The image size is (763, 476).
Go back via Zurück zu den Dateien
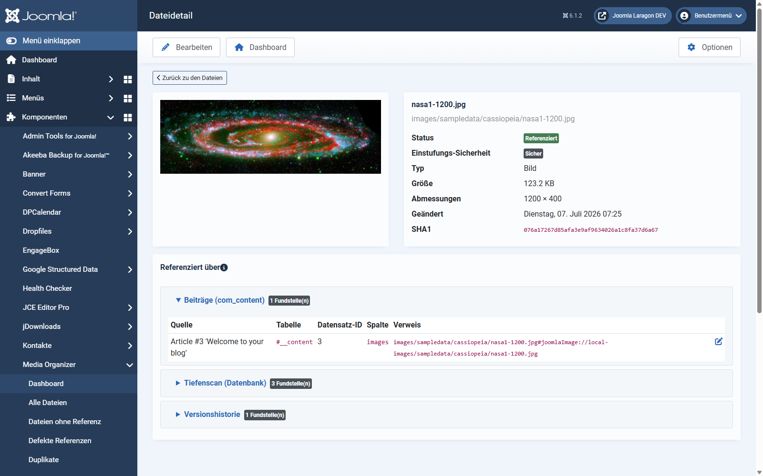pos(190,78)
